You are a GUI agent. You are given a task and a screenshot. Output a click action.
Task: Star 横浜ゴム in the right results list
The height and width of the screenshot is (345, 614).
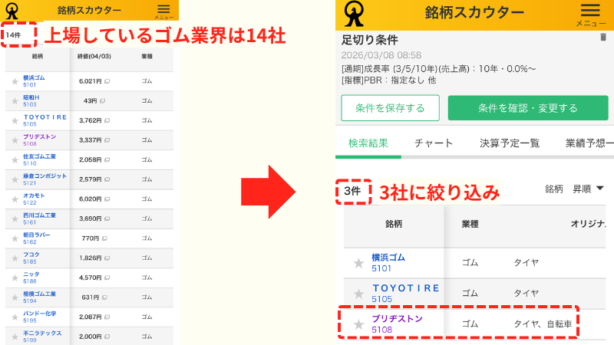pos(358,263)
